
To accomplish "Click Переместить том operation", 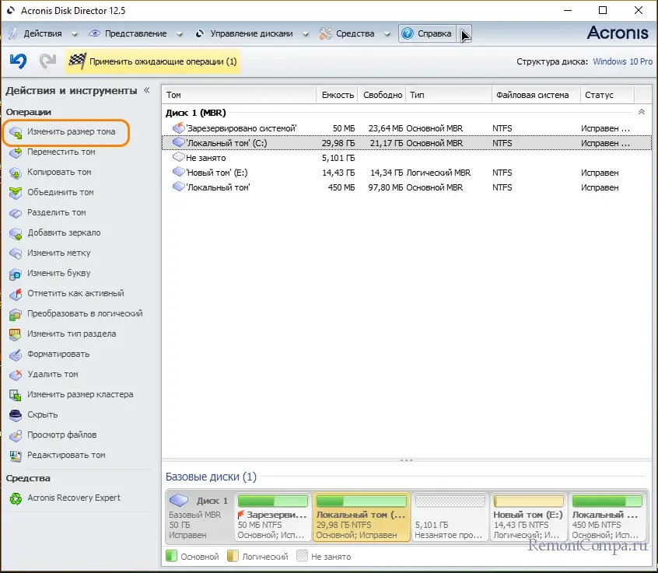I will (61, 152).
